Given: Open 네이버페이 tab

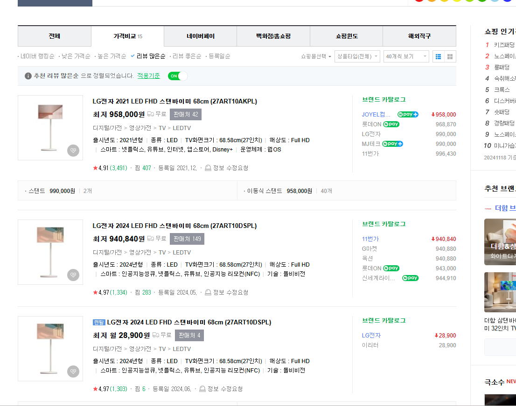Looking at the screenshot, I should point(201,36).
